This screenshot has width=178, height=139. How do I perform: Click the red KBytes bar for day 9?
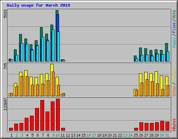[x=52, y=116]
